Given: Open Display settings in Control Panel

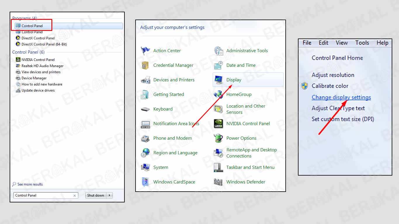Looking at the screenshot, I should (x=234, y=80).
